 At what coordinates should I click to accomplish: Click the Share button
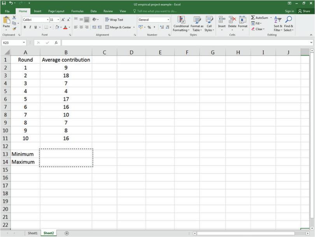click(304, 11)
